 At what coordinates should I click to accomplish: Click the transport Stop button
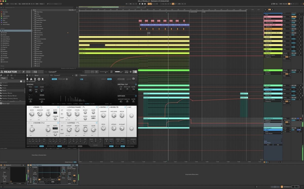tap(142, 4)
